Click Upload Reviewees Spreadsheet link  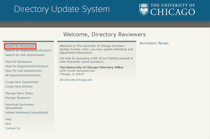(x=27, y=112)
